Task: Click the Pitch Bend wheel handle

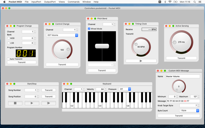Action: pos(102,46)
